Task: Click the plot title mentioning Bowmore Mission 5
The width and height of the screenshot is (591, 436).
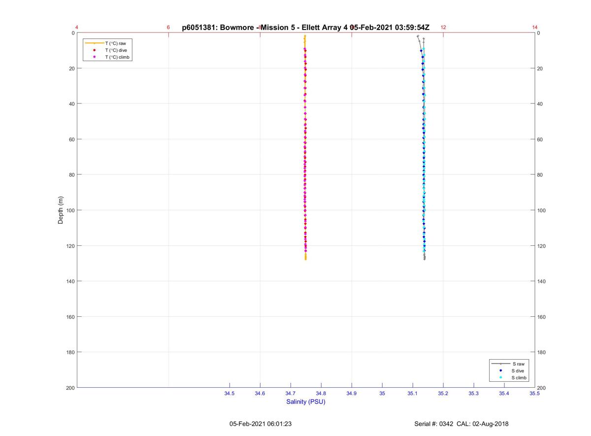Action: (x=306, y=28)
